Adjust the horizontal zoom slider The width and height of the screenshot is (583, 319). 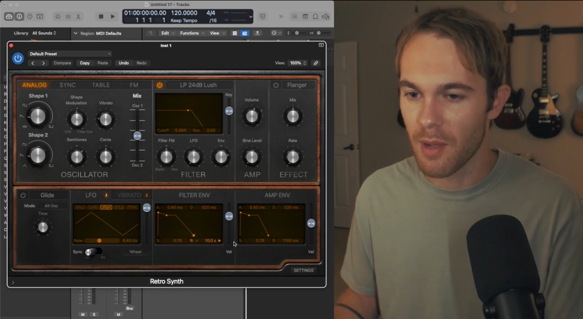318,33
